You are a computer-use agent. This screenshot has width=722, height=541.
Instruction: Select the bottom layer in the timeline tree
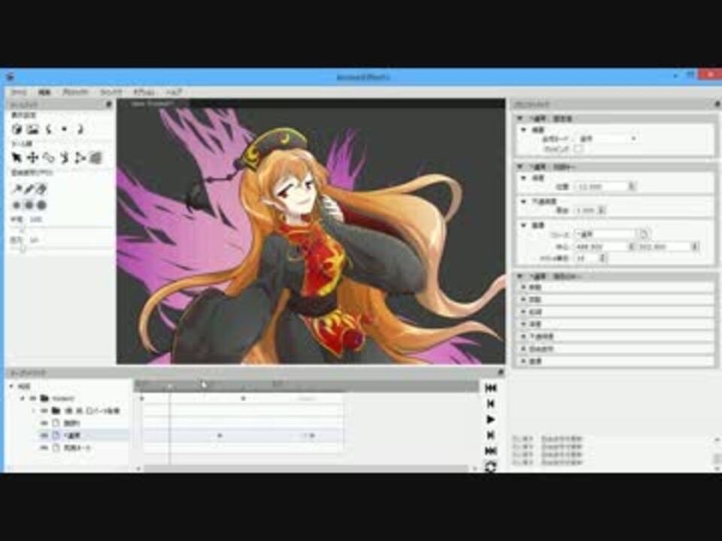(x=77, y=448)
